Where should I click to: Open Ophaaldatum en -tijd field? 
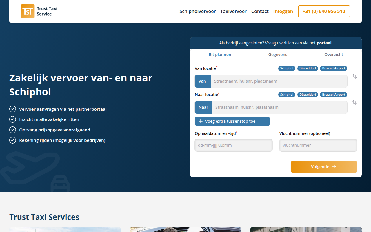point(234,145)
